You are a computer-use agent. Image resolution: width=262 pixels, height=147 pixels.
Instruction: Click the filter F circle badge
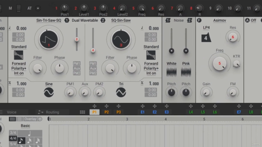[199, 20]
